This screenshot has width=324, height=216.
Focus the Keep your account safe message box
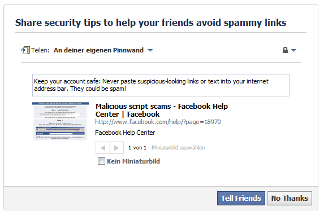tap(161, 85)
